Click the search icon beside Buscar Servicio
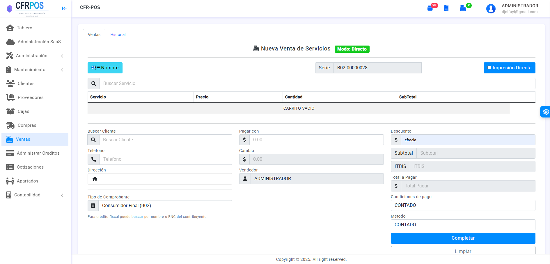 pos(94,84)
